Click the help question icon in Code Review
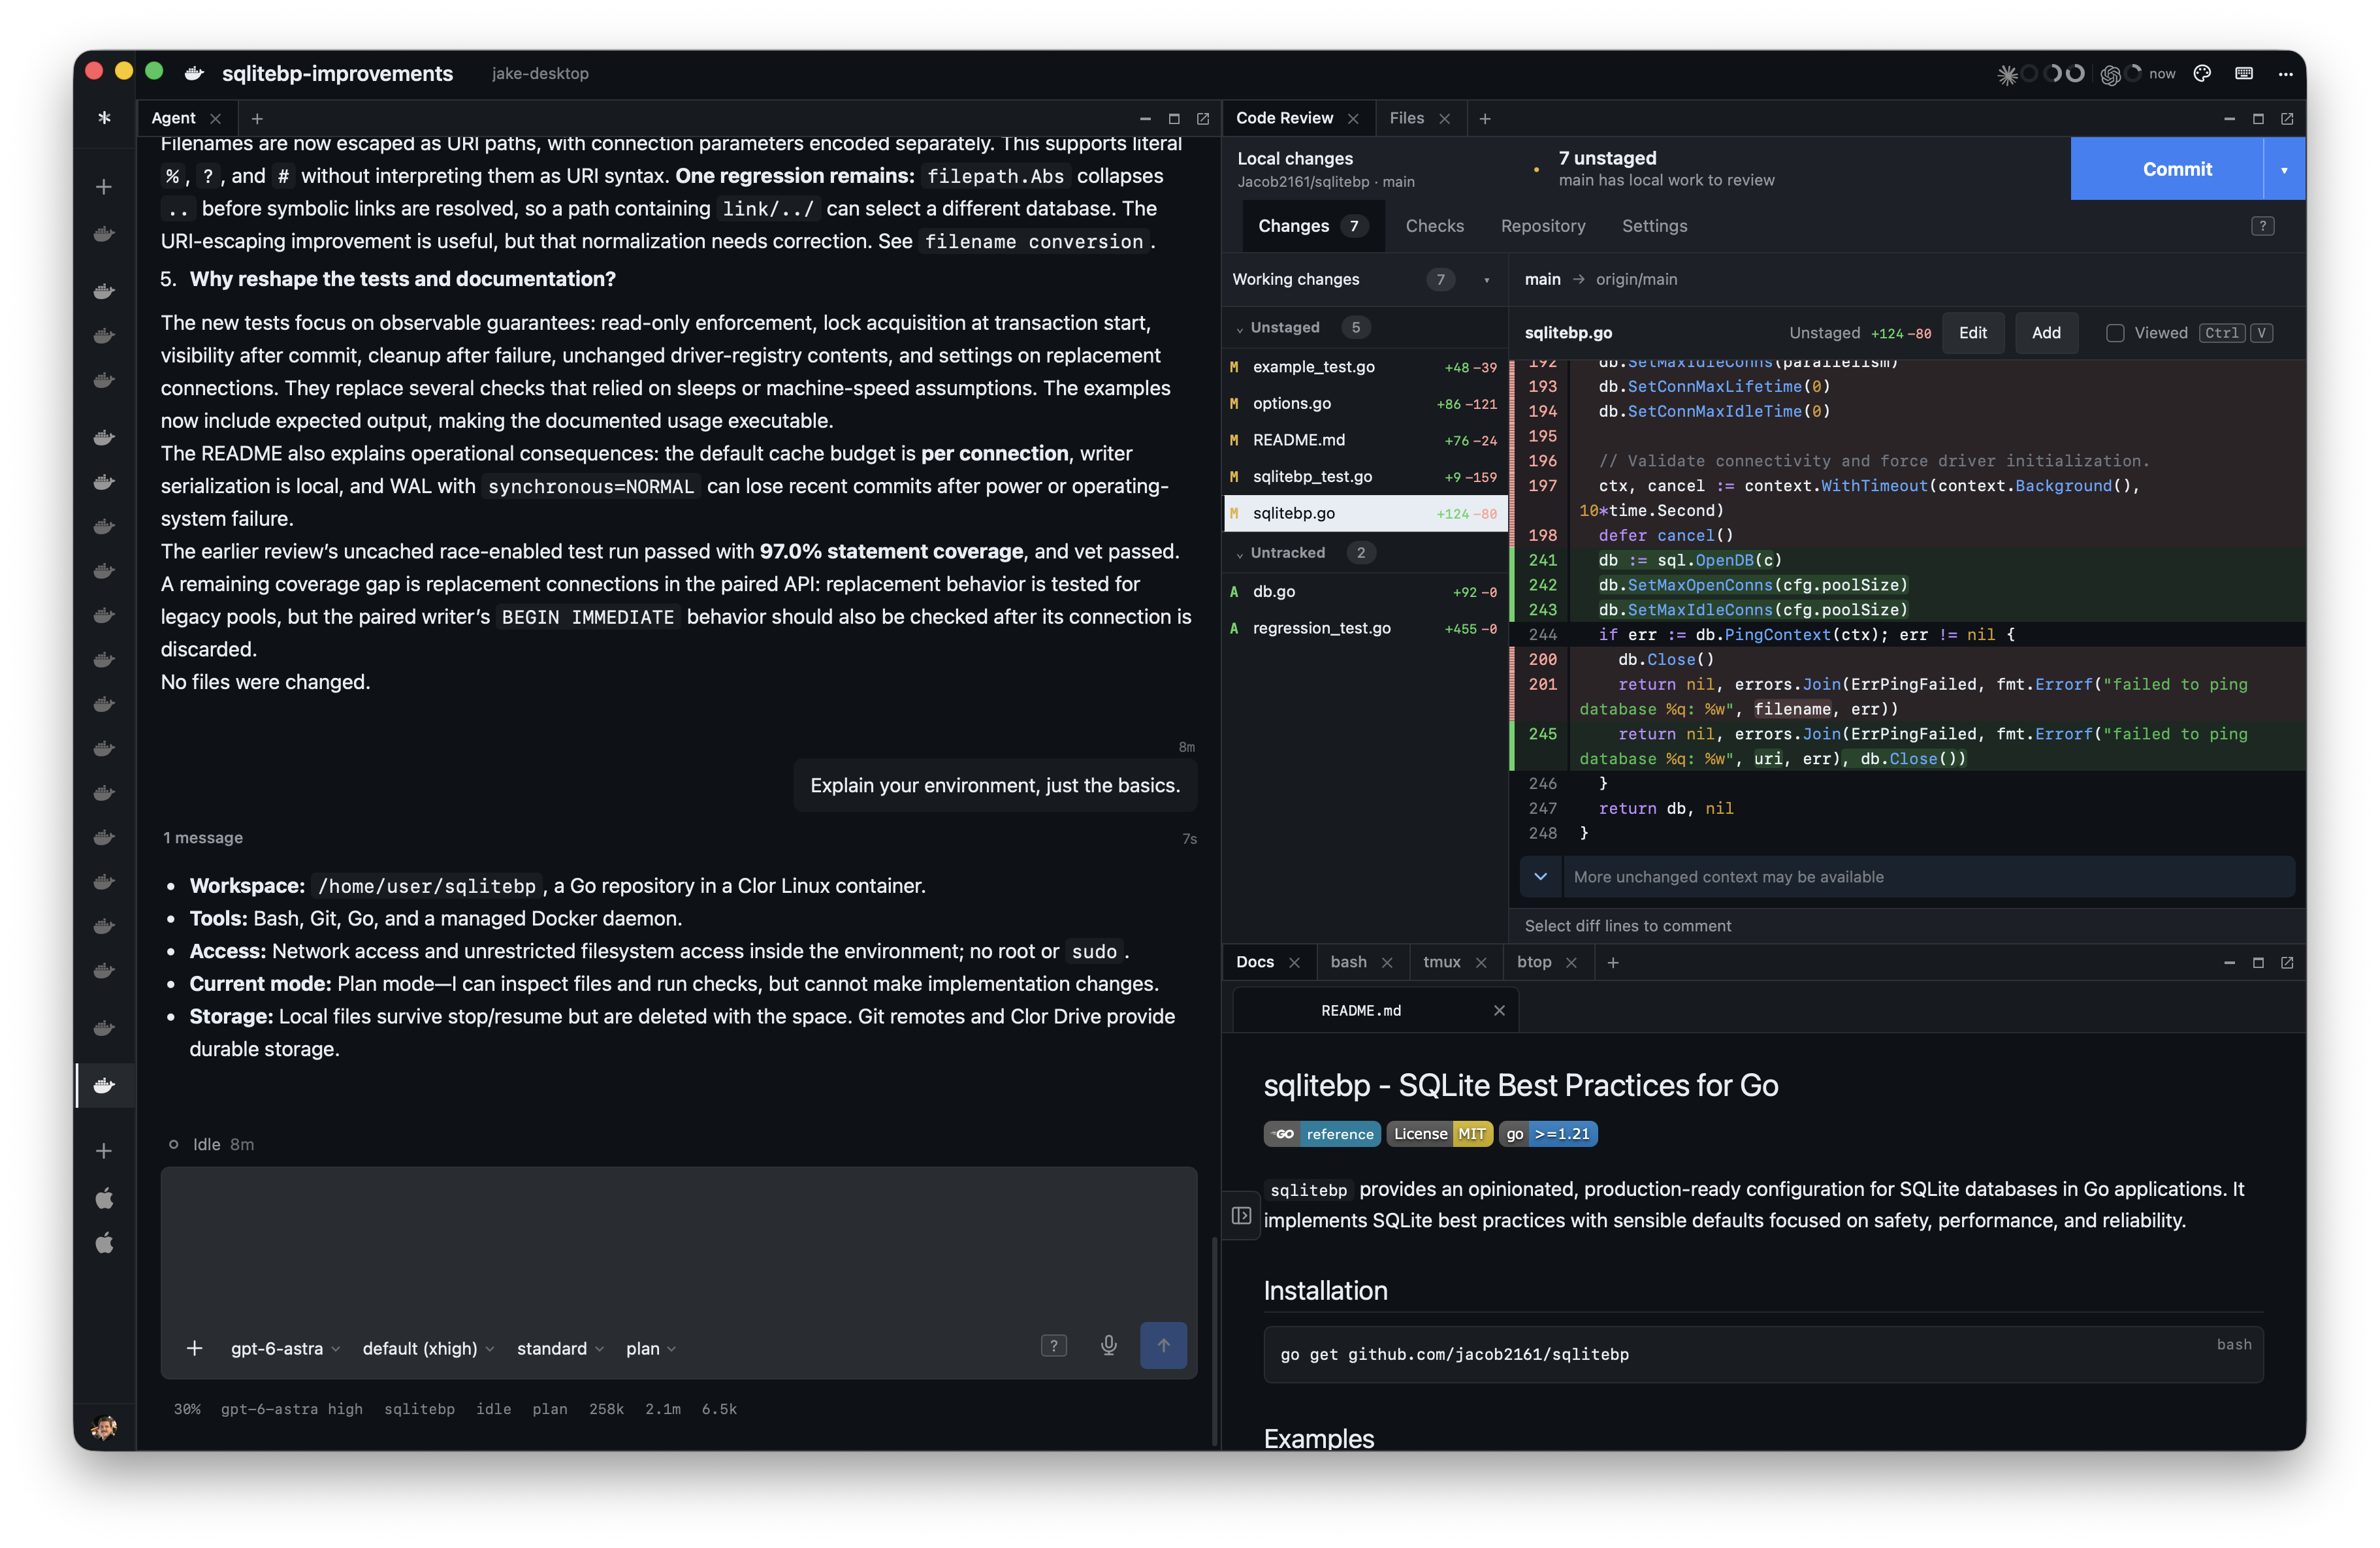Image resolution: width=2380 pixels, height=1548 pixels. [x=2263, y=226]
